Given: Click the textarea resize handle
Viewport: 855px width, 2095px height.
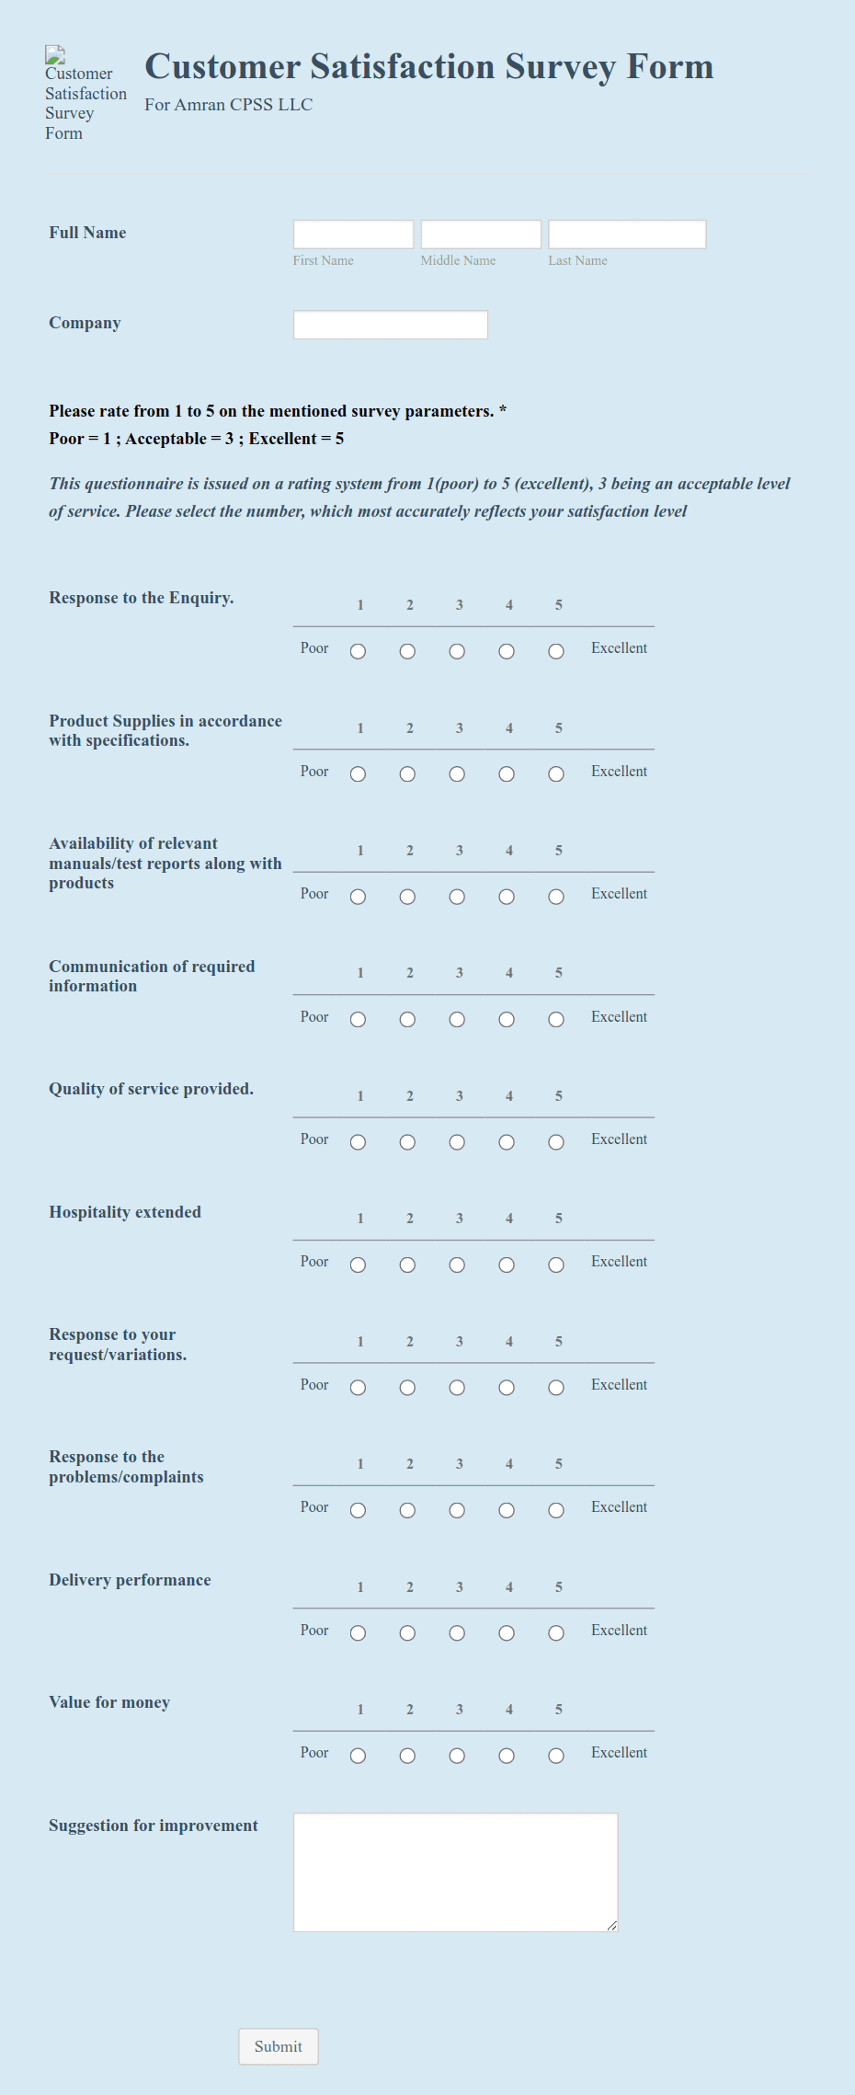Looking at the screenshot, I should coord(612,1928).
